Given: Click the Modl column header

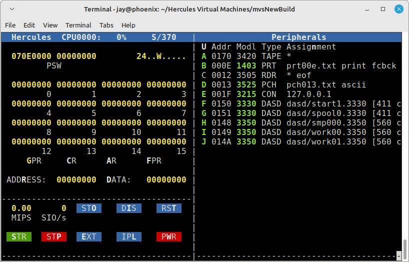Looking at the screenshot, I should [x=246, y=47].
